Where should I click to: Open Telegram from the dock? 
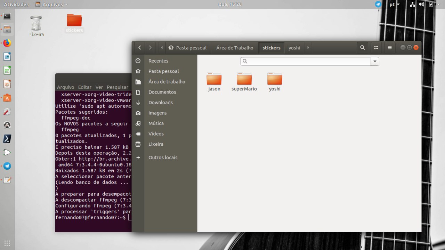pos(7,166)
